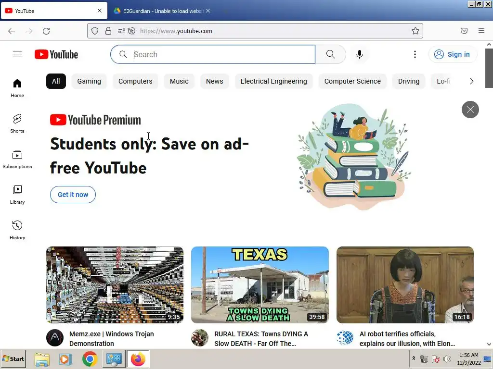Image resolution: width=493 pixels, height=369 pixels.
Task: Open the YouTube hamburger guide menu
Action: [17, 54]
